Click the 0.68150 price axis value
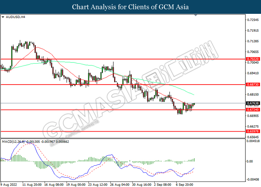The image size is (261, 187). [x=253, y=95]
